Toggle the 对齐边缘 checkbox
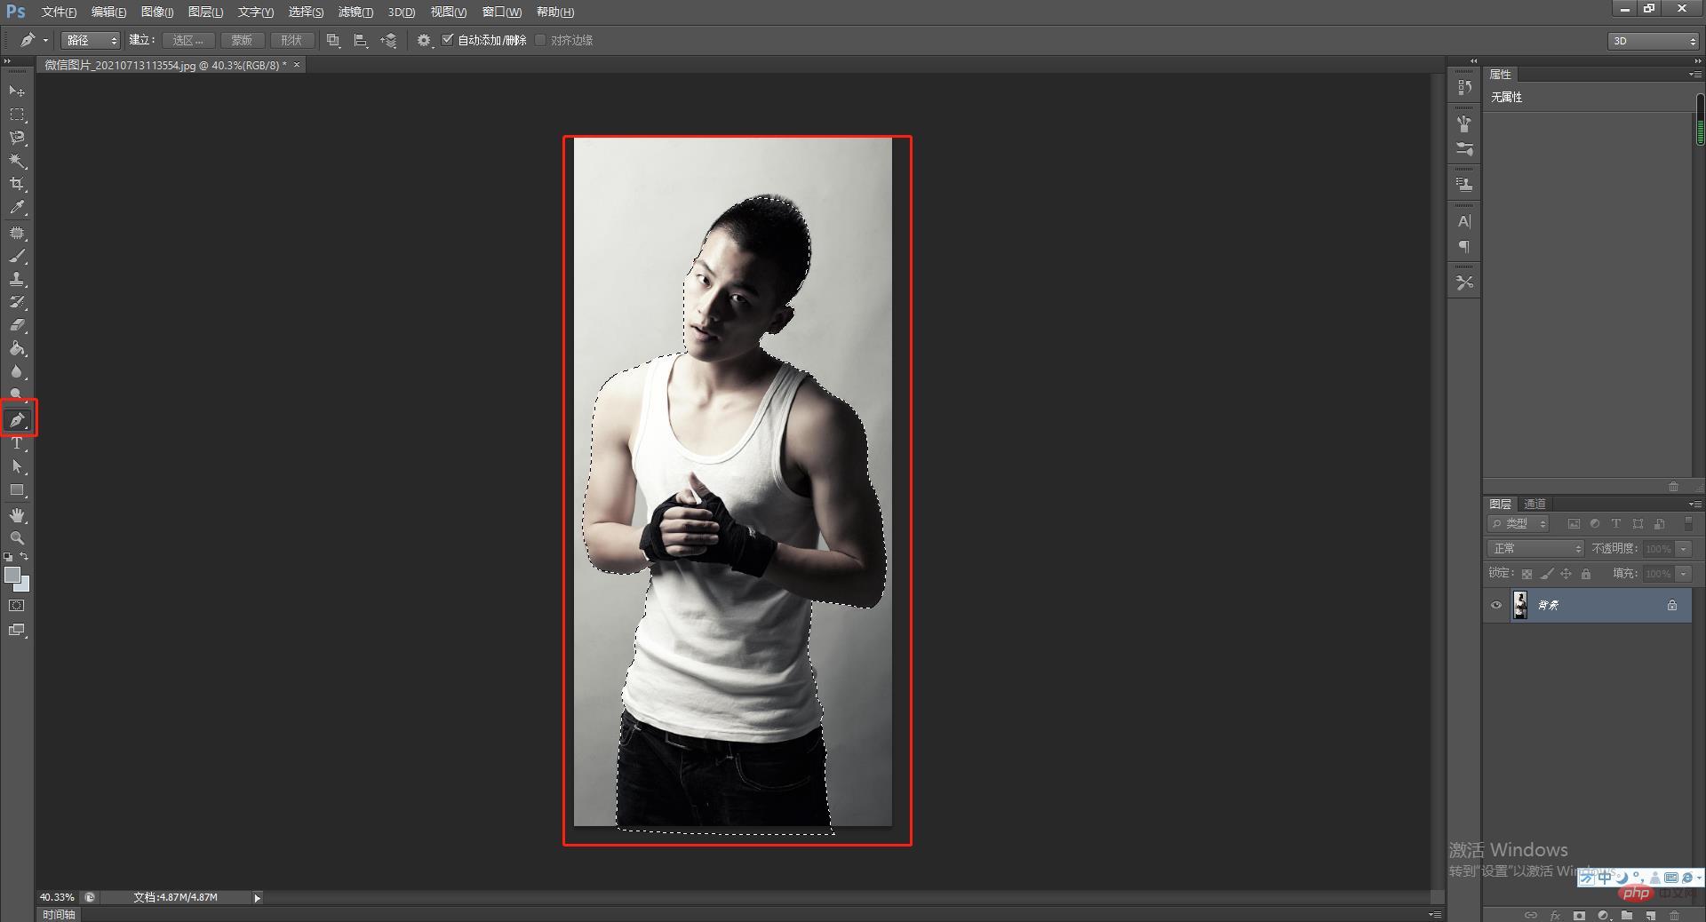The image size is (1706, 922). click(540, 40)
